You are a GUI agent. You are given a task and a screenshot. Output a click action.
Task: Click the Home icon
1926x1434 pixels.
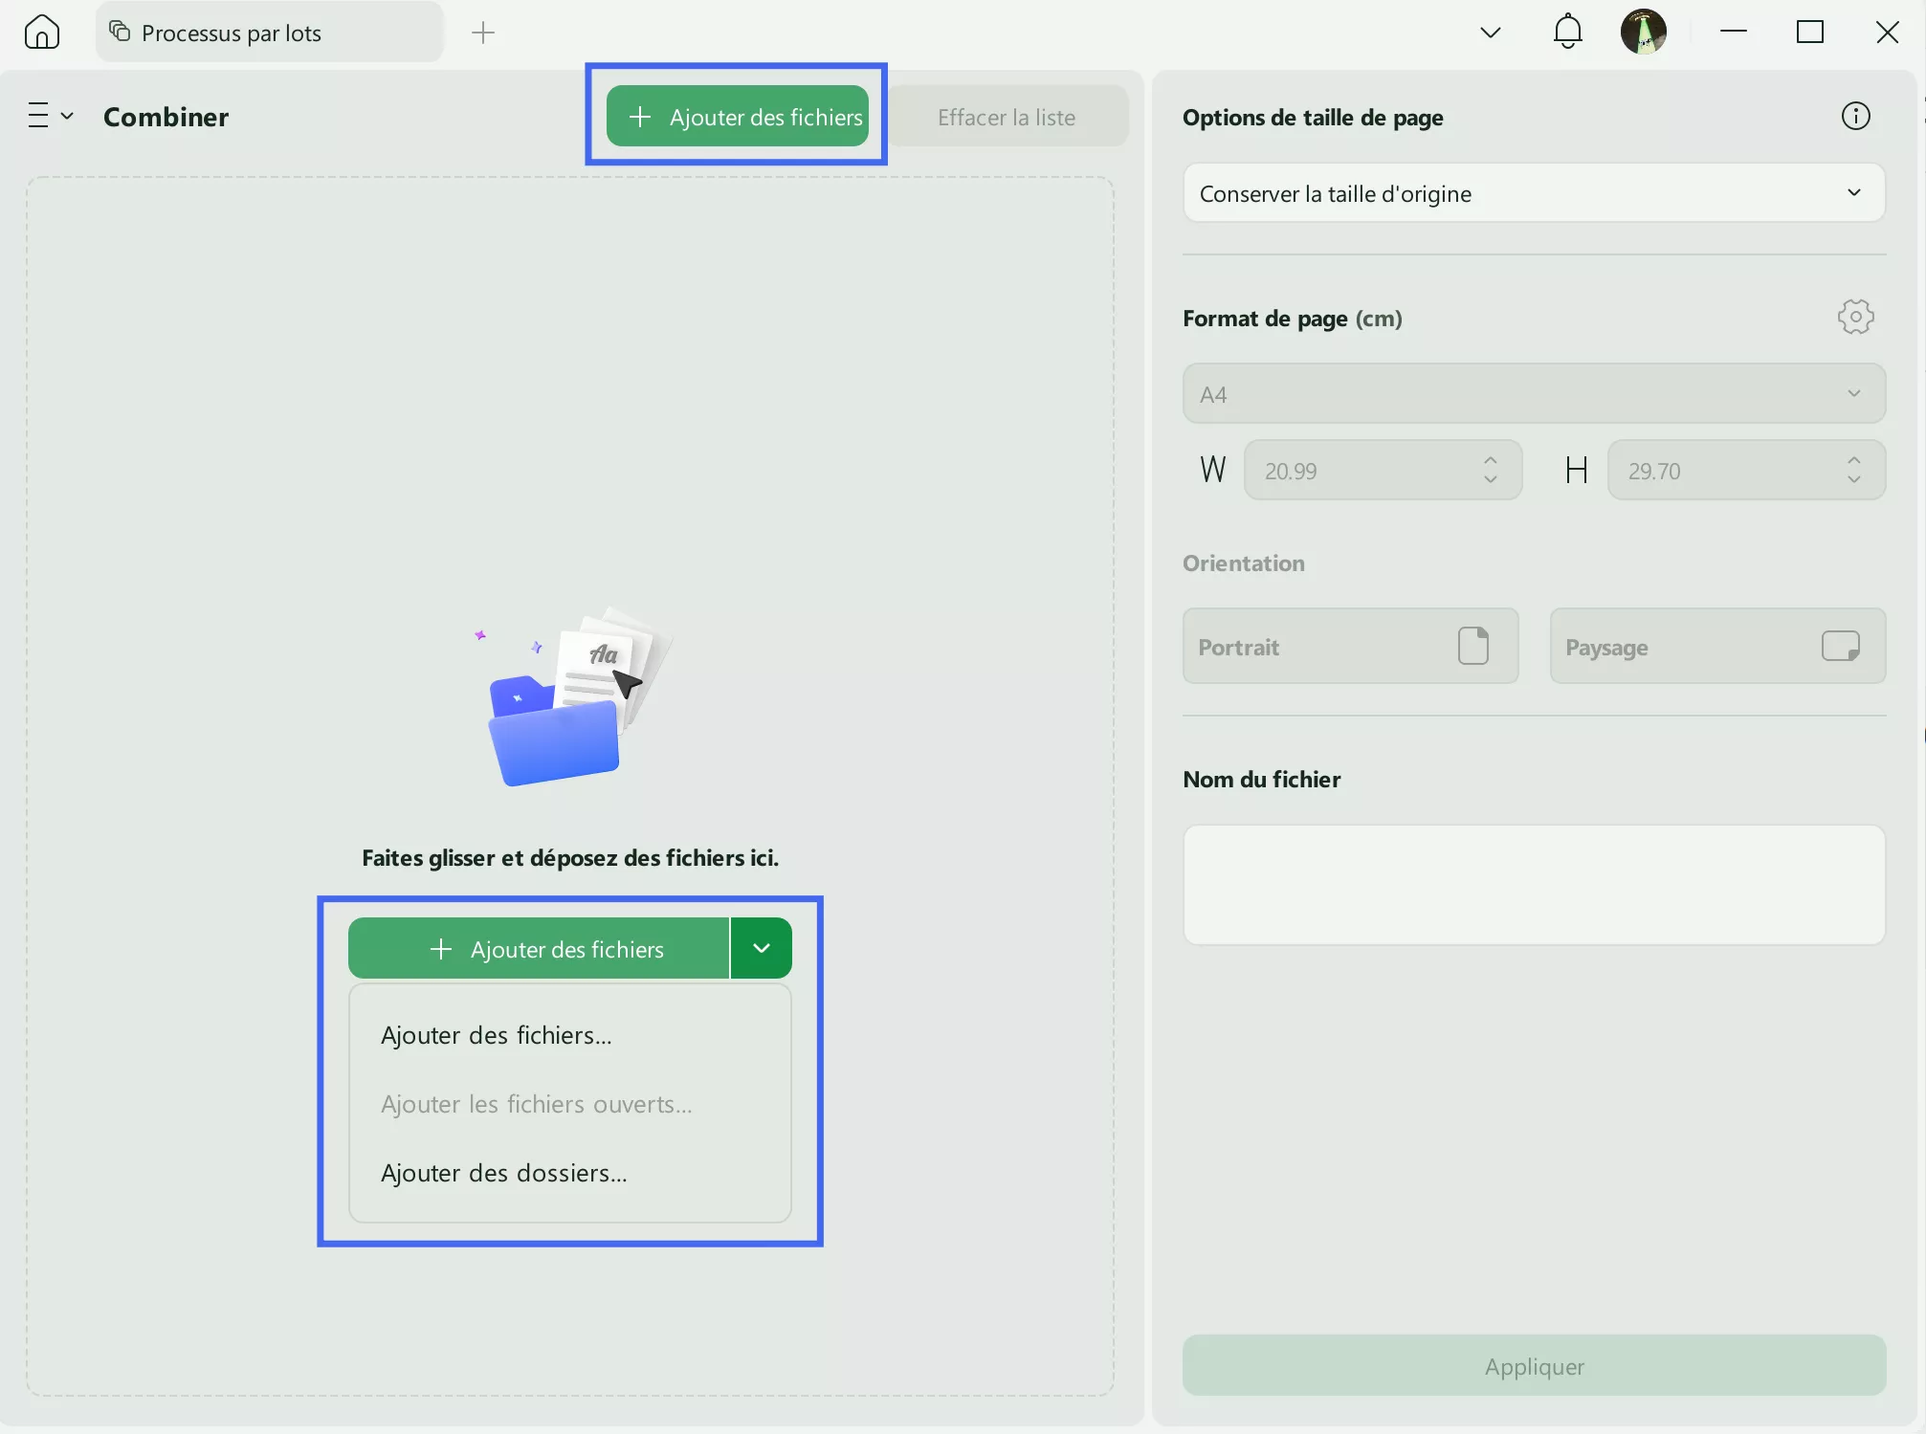[41, 33]
